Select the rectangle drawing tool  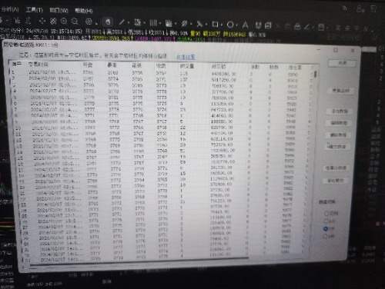[215, 25]
